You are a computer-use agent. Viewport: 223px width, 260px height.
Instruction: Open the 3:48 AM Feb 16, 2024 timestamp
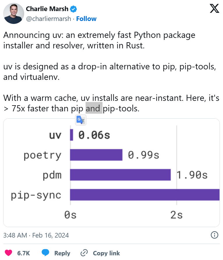click(x=36, y=235)
